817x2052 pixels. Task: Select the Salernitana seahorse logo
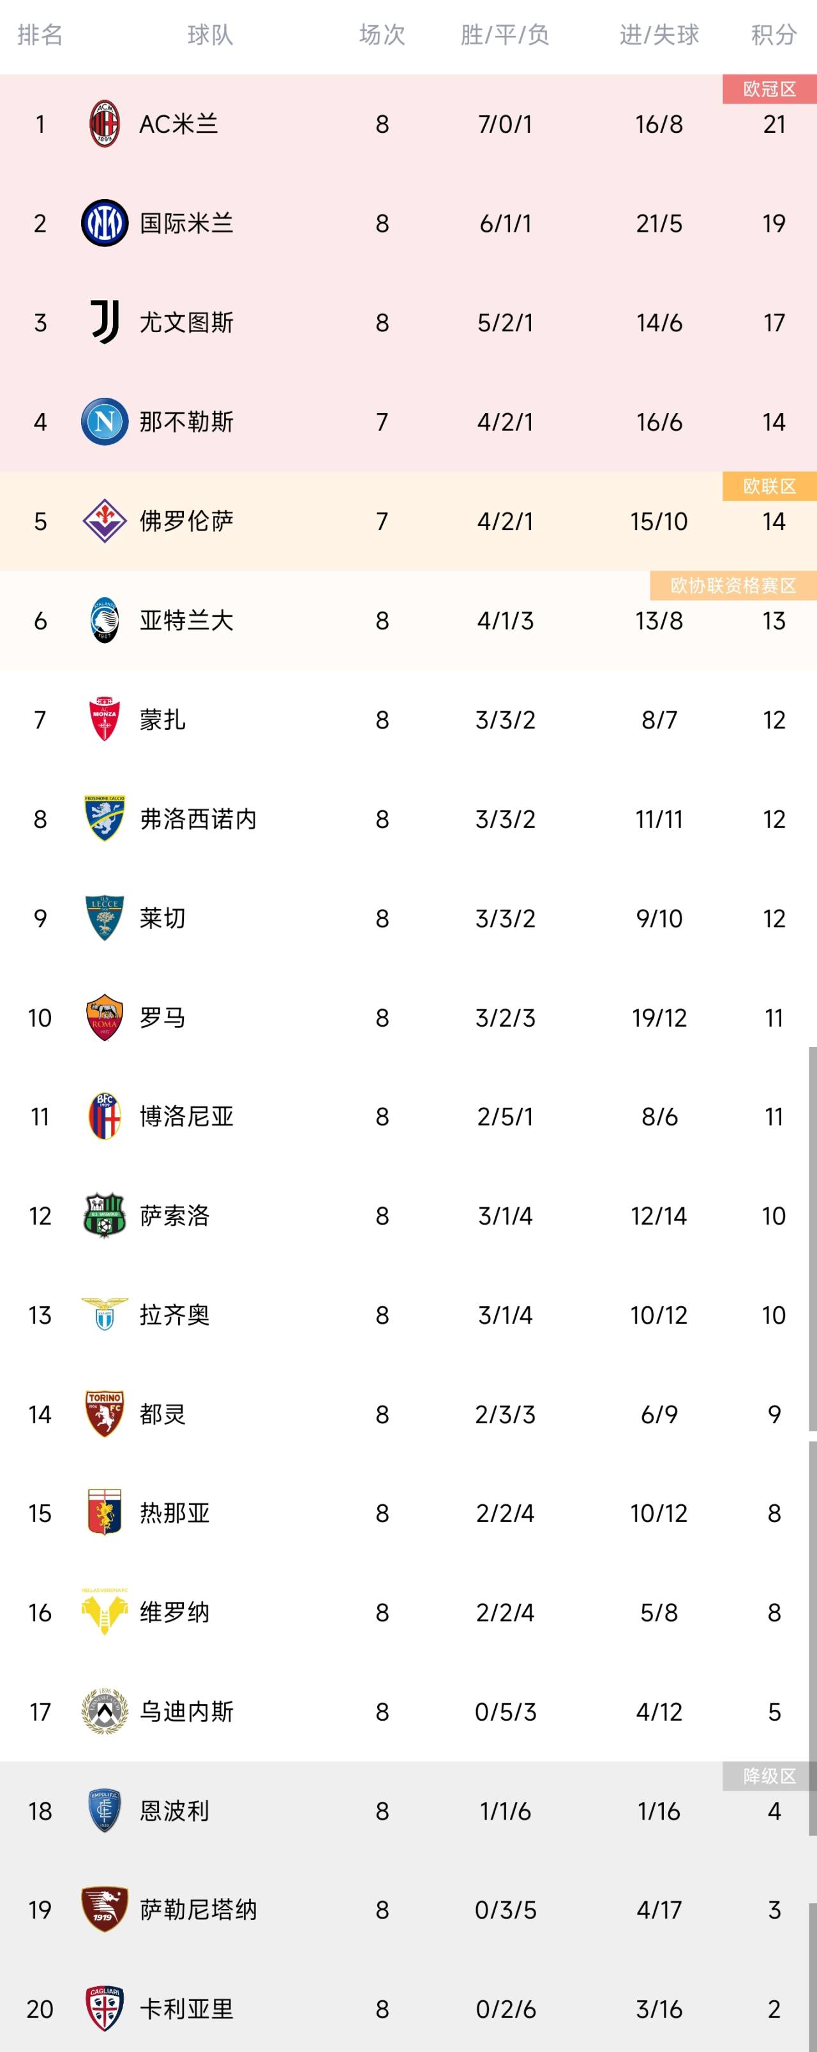pyautogui.click(x=104, y=1910)
